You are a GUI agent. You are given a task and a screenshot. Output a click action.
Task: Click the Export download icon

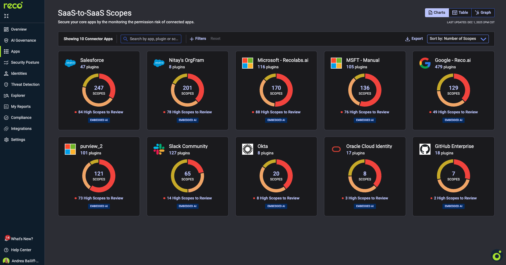pos(408,39)
